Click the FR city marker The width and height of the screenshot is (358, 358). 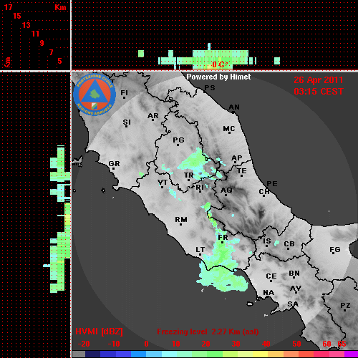(222, 242)
